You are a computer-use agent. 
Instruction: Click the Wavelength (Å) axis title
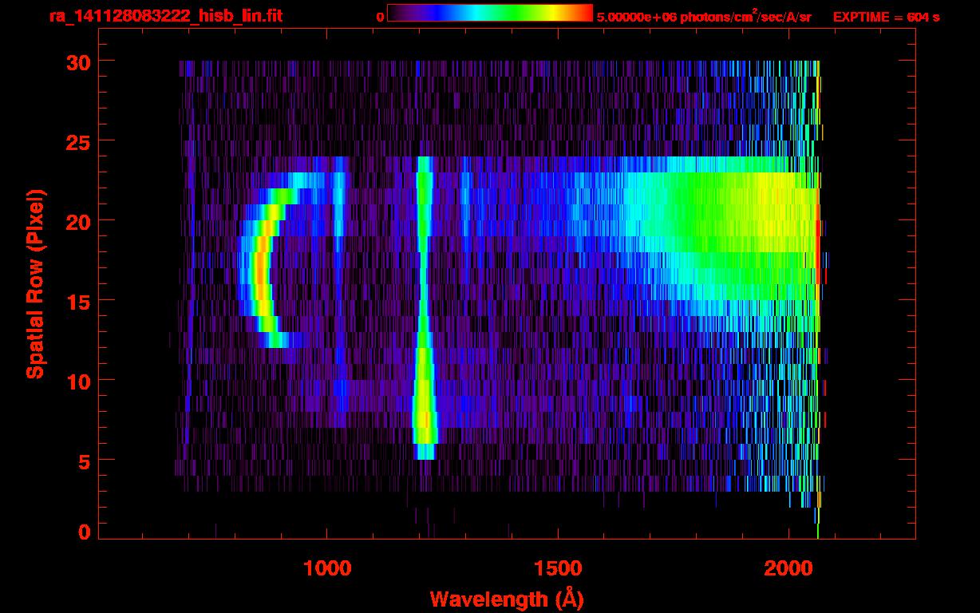(506, 599)
